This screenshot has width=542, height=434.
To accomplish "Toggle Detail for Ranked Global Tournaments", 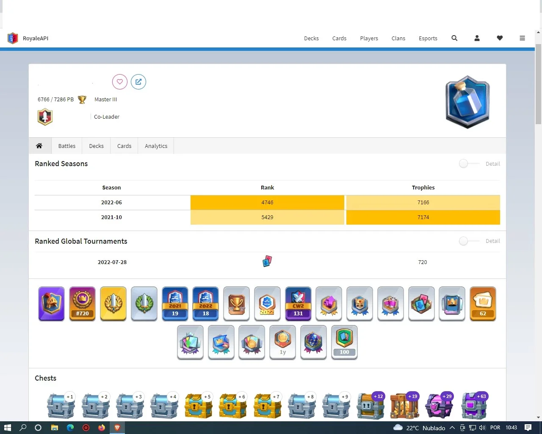I will click(x=469, y=241).
